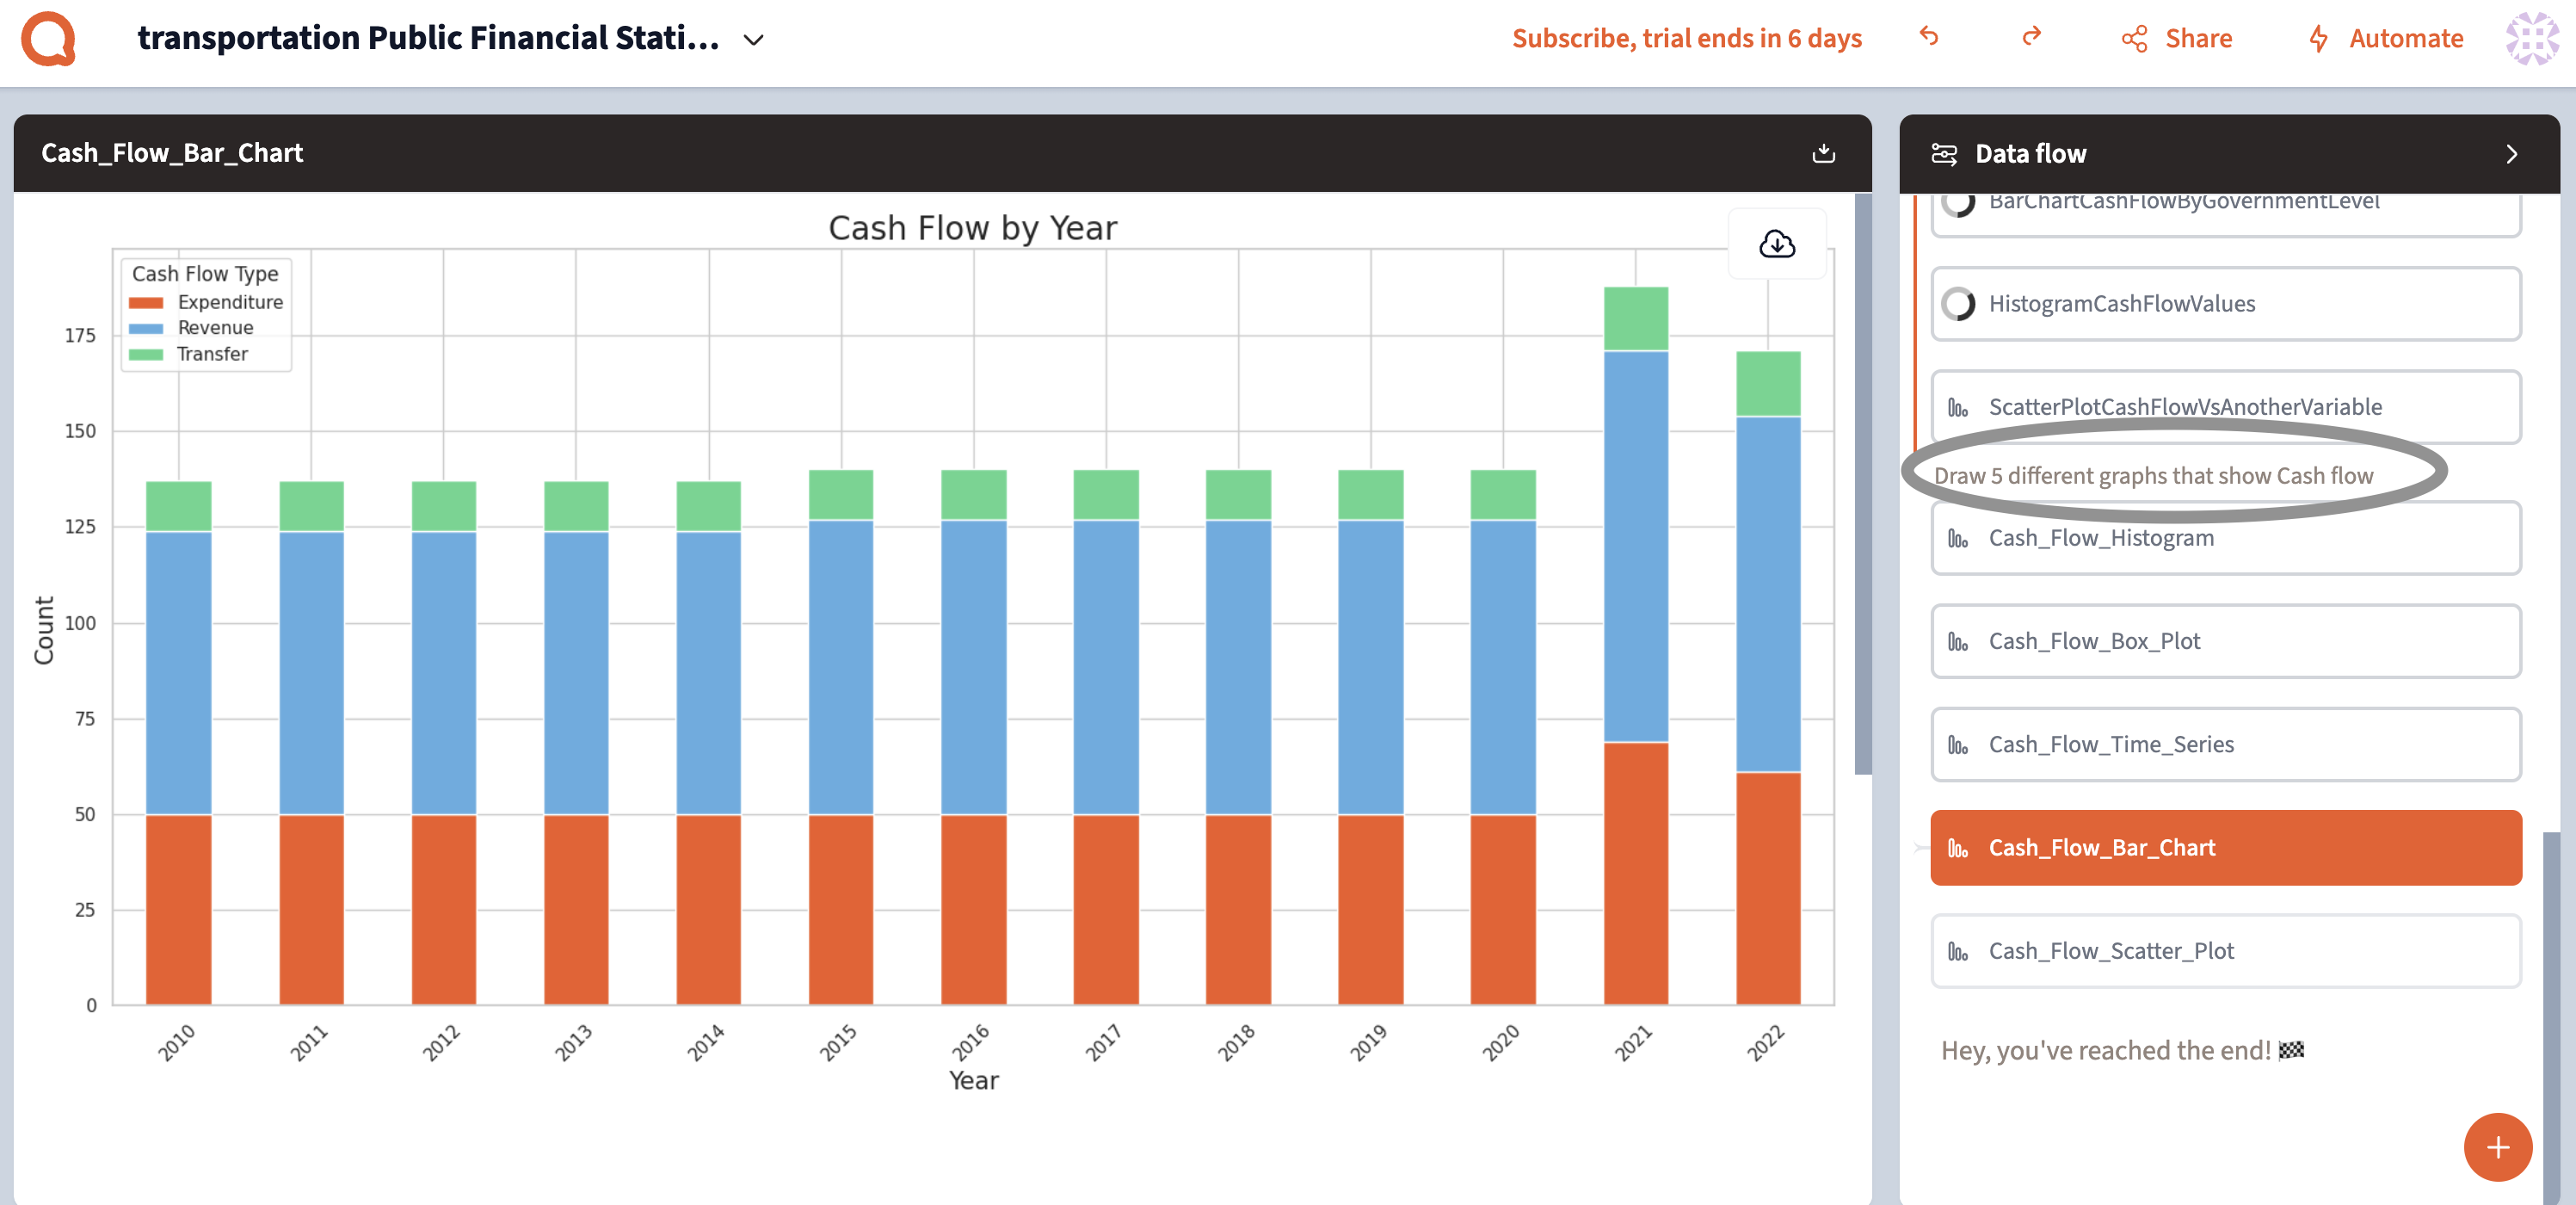Viewport: 2576px width, 1205px height.
Task: Select Cash_Flow_Time_Series step
Action: click(x=2225, y=744)
